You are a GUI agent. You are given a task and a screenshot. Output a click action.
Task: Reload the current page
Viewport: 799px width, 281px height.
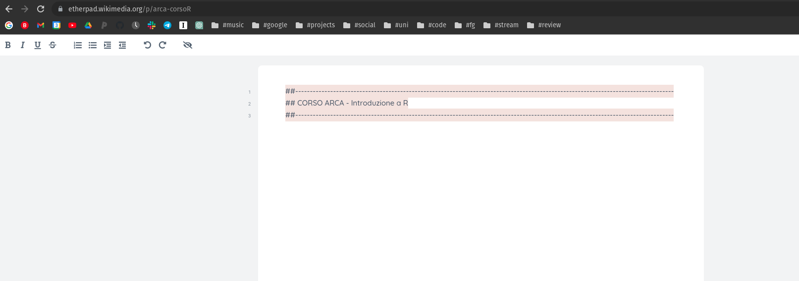tap(41, 9)
